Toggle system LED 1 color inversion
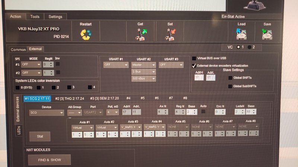This screenshot has height=167, width=298. tap(39, 88)
